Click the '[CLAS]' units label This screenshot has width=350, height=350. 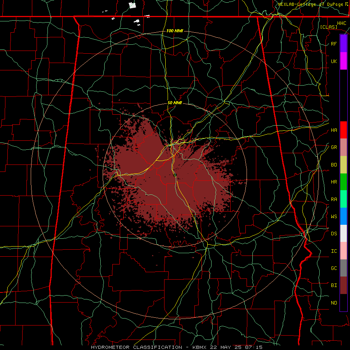329,27
